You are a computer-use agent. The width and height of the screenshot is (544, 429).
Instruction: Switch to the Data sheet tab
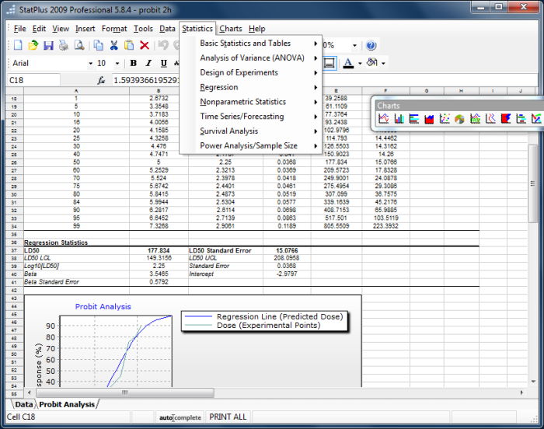[24, 404]
